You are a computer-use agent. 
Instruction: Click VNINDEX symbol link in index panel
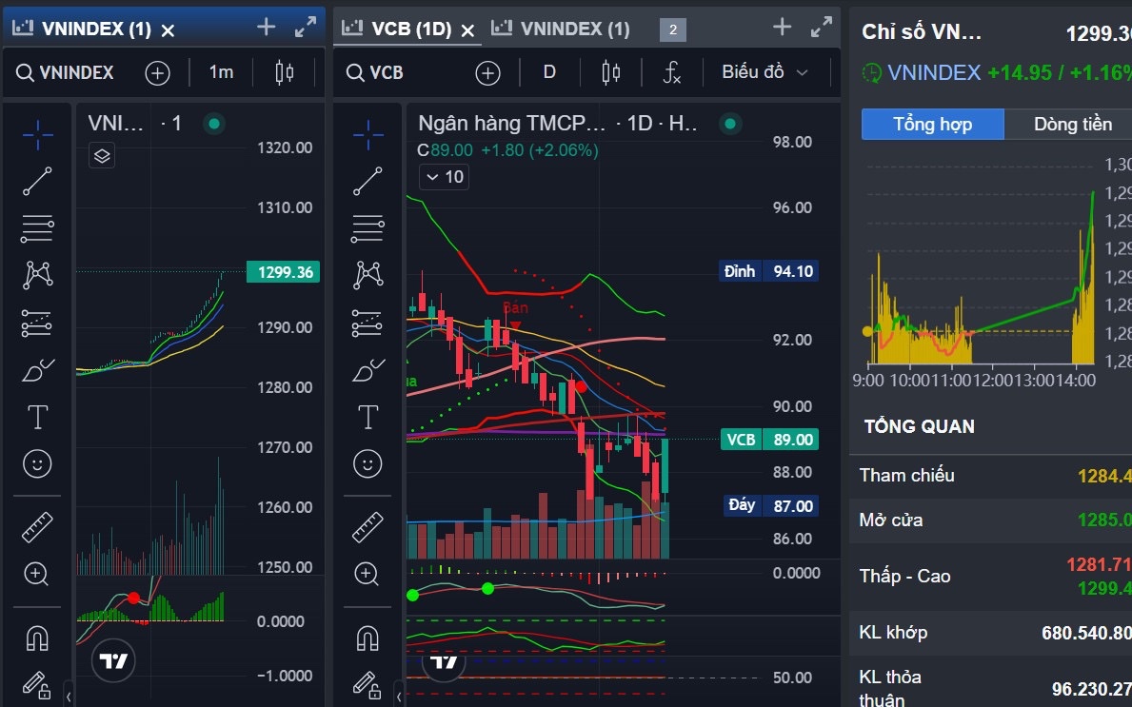coord(934,72)
